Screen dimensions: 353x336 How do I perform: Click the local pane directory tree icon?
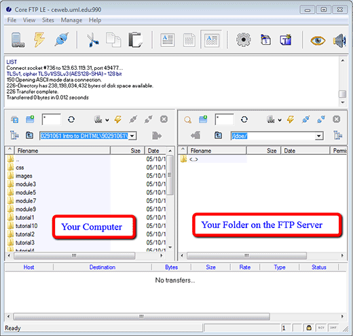point(14,135)
